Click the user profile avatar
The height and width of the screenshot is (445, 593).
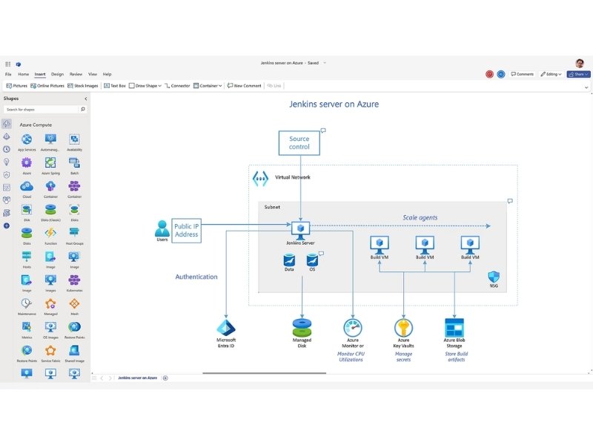point(580,63)
